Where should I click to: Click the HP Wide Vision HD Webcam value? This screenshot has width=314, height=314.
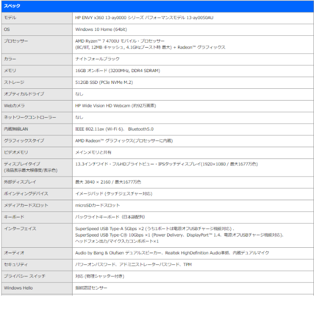point(116,106)
